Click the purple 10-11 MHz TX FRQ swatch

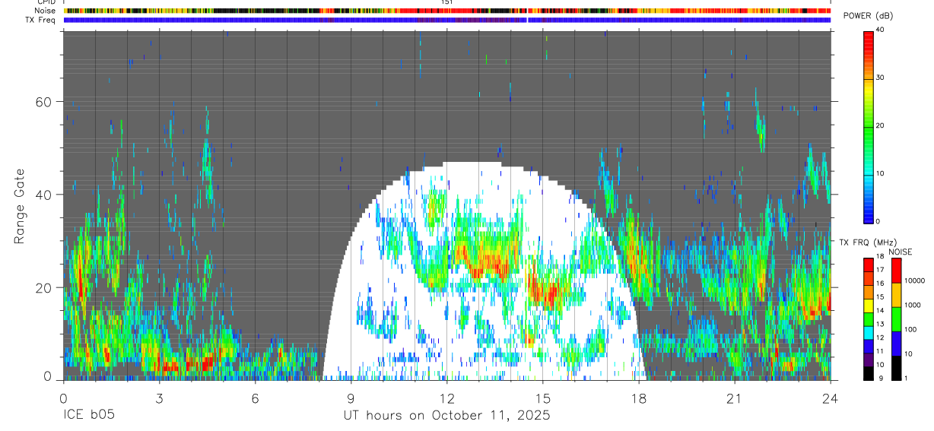click(868, 359)
